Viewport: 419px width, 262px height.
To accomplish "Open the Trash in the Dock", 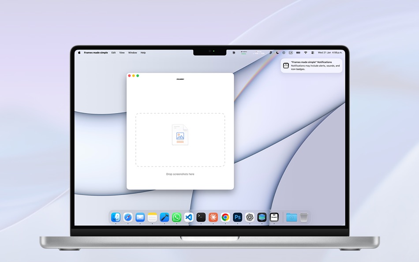I will pyautogui.click(x=303, y=217).
